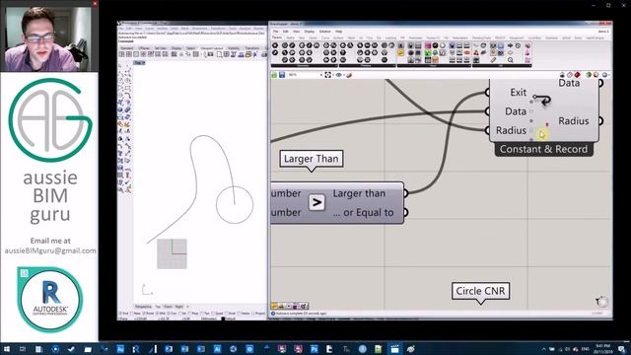Click yellow panel component icon in Input ribbon

pos(401,52)
